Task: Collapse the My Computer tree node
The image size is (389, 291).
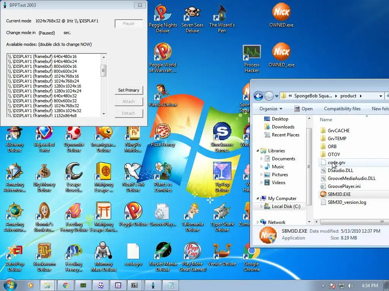Action: 258,198
